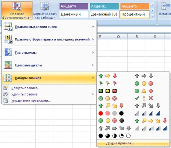Expand the cell styles gallery

click(x=153, y=16)
